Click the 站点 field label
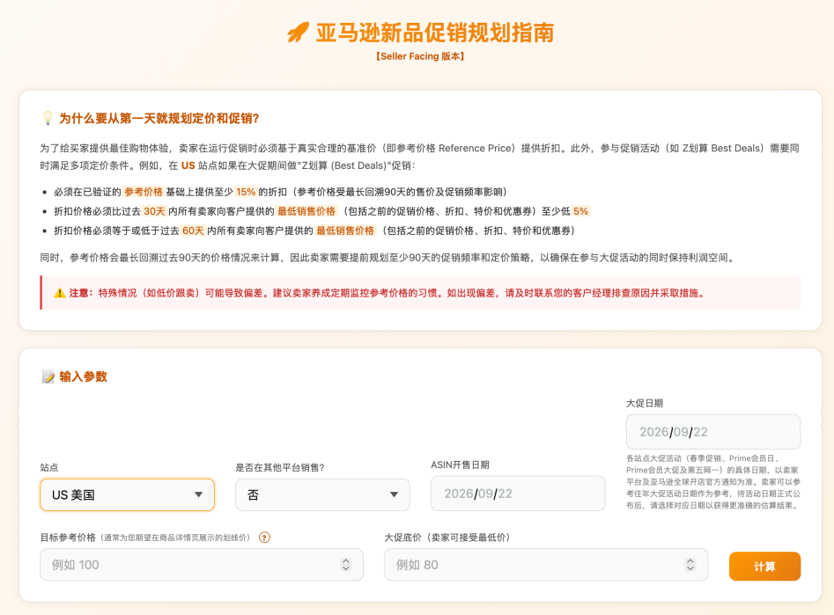This screenshot has width=834, height=615. [x=49, y=467]
